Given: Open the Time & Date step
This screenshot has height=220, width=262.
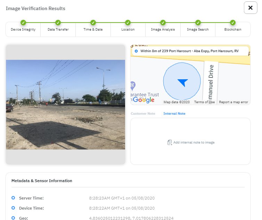Looking at the screenshot, I should 93,30.
